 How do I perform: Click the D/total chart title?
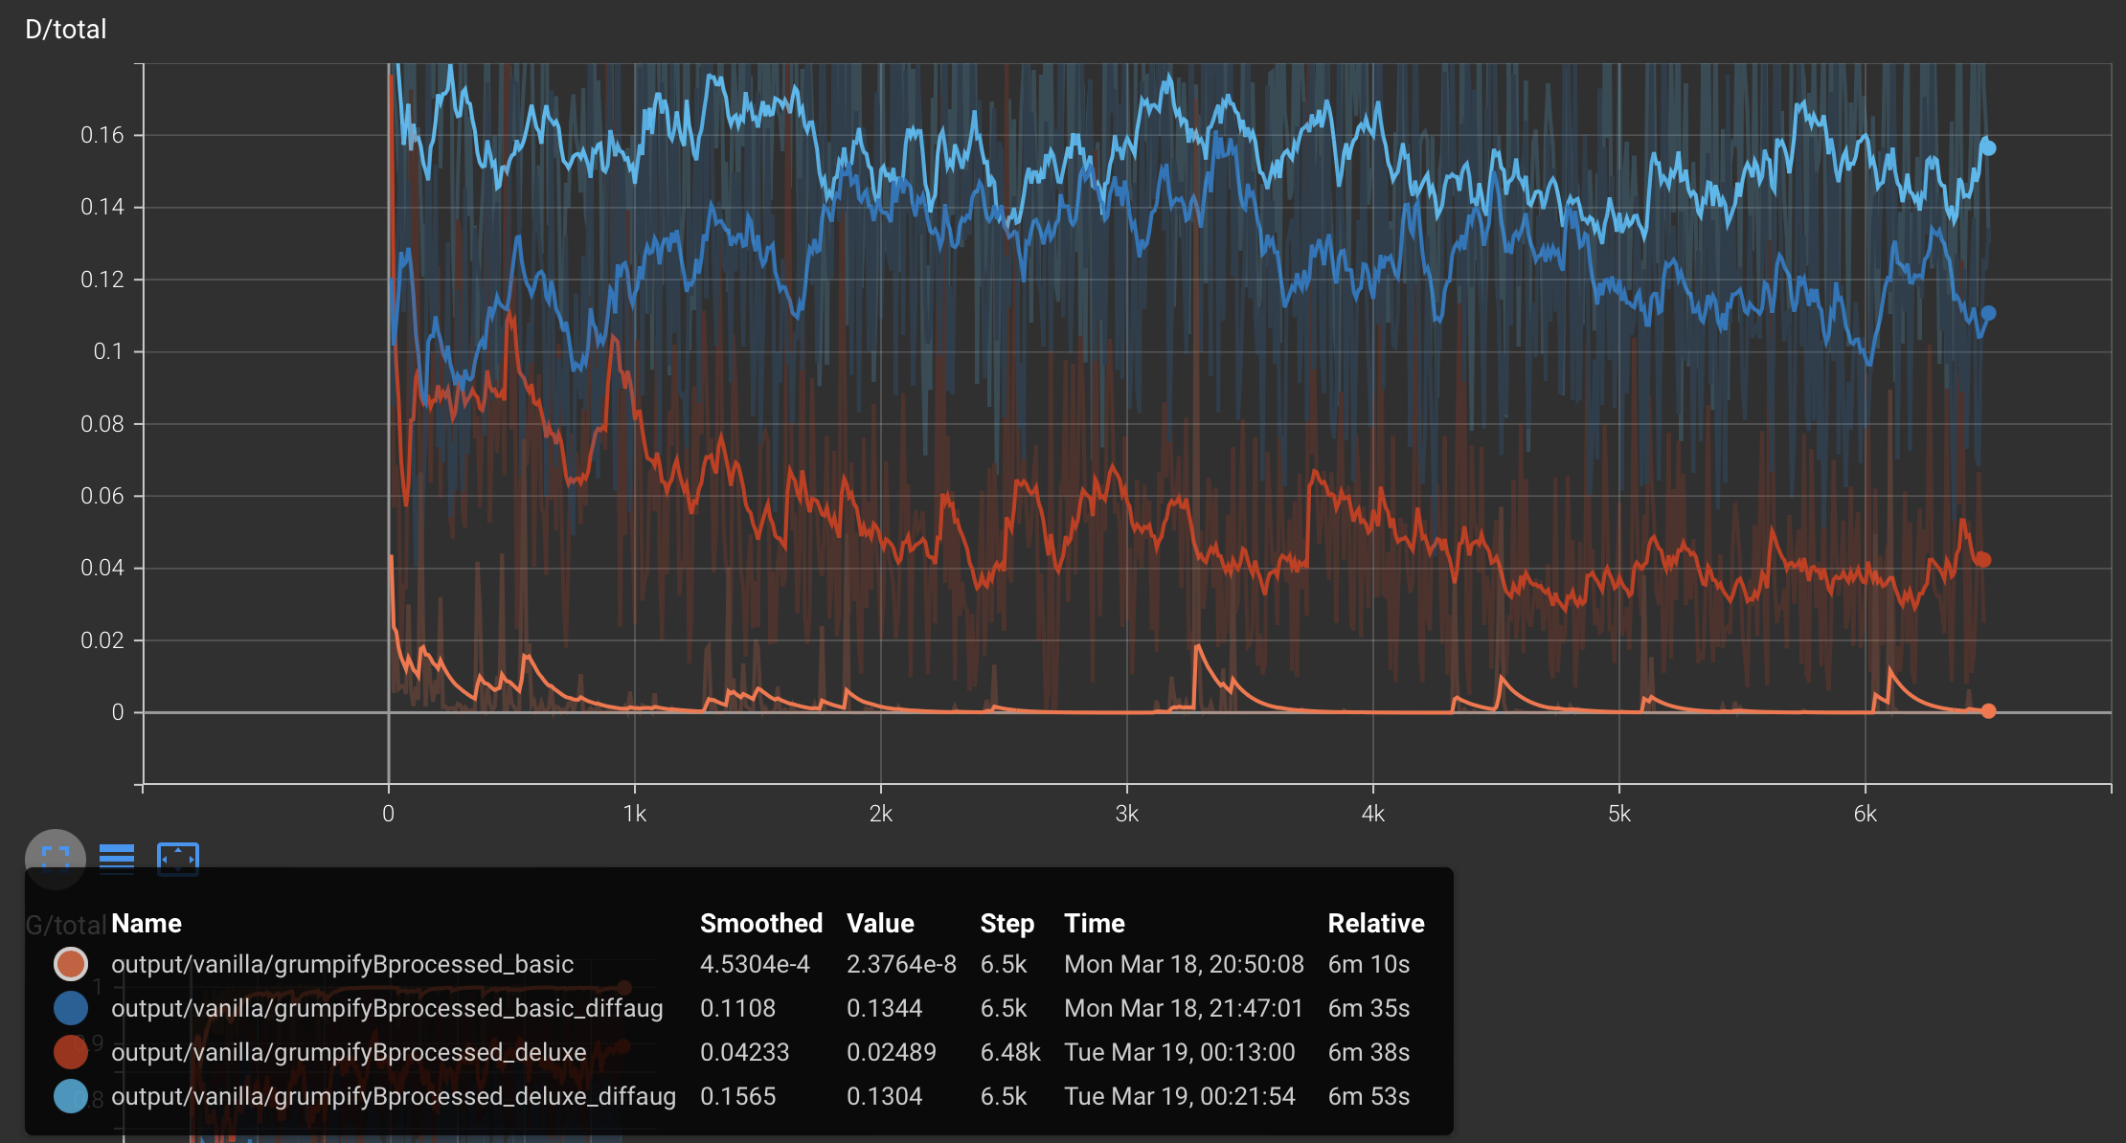pos(66,29)
